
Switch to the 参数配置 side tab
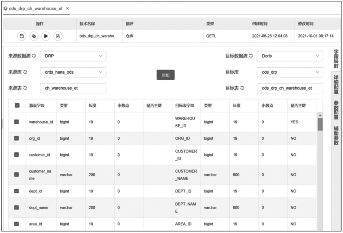coord(336,110)
